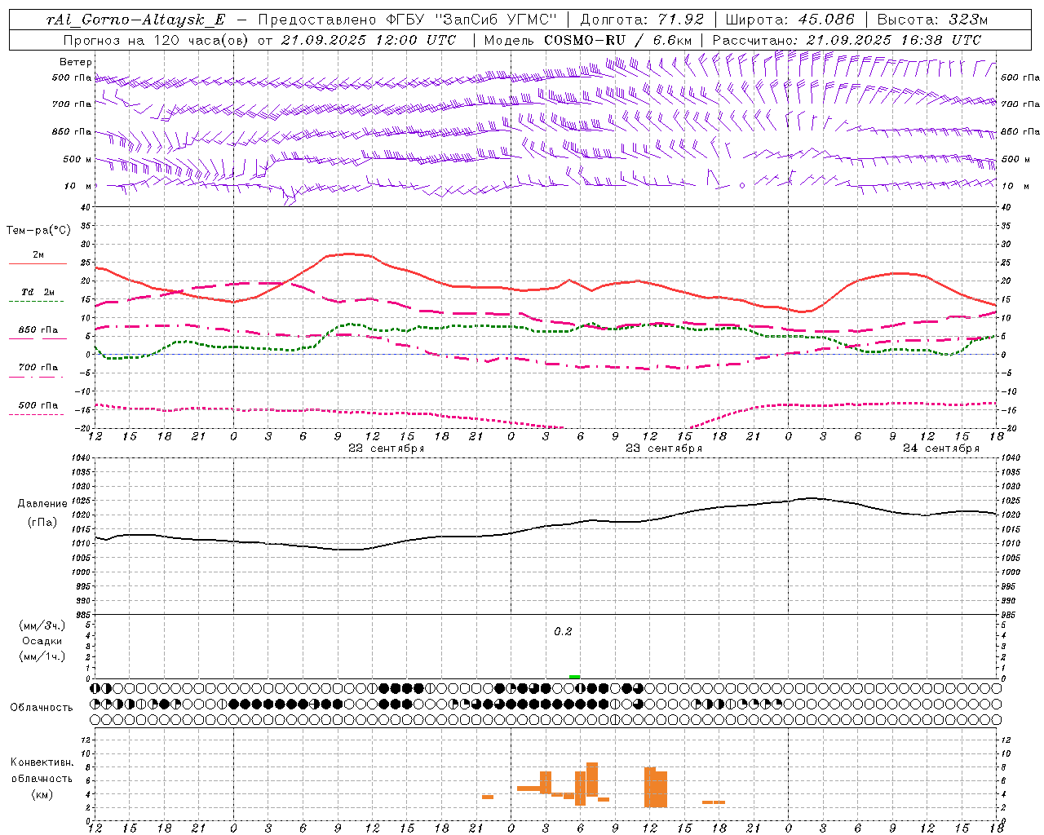Click the red line sample under 2м legend

[38, 264]
